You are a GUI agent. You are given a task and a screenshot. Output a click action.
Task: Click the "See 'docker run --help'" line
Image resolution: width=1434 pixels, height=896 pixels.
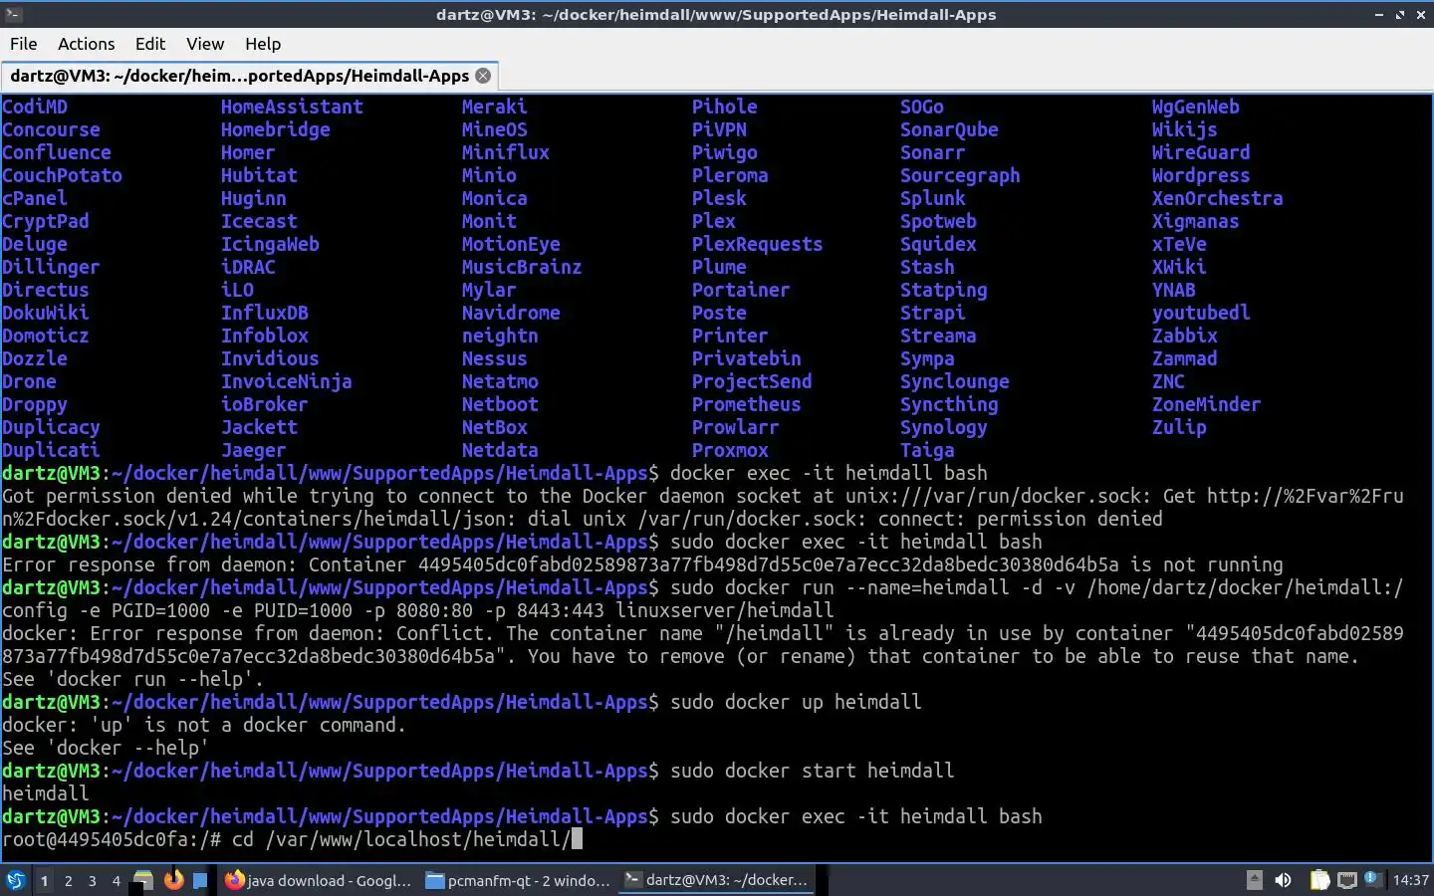(x=133, y=679)
